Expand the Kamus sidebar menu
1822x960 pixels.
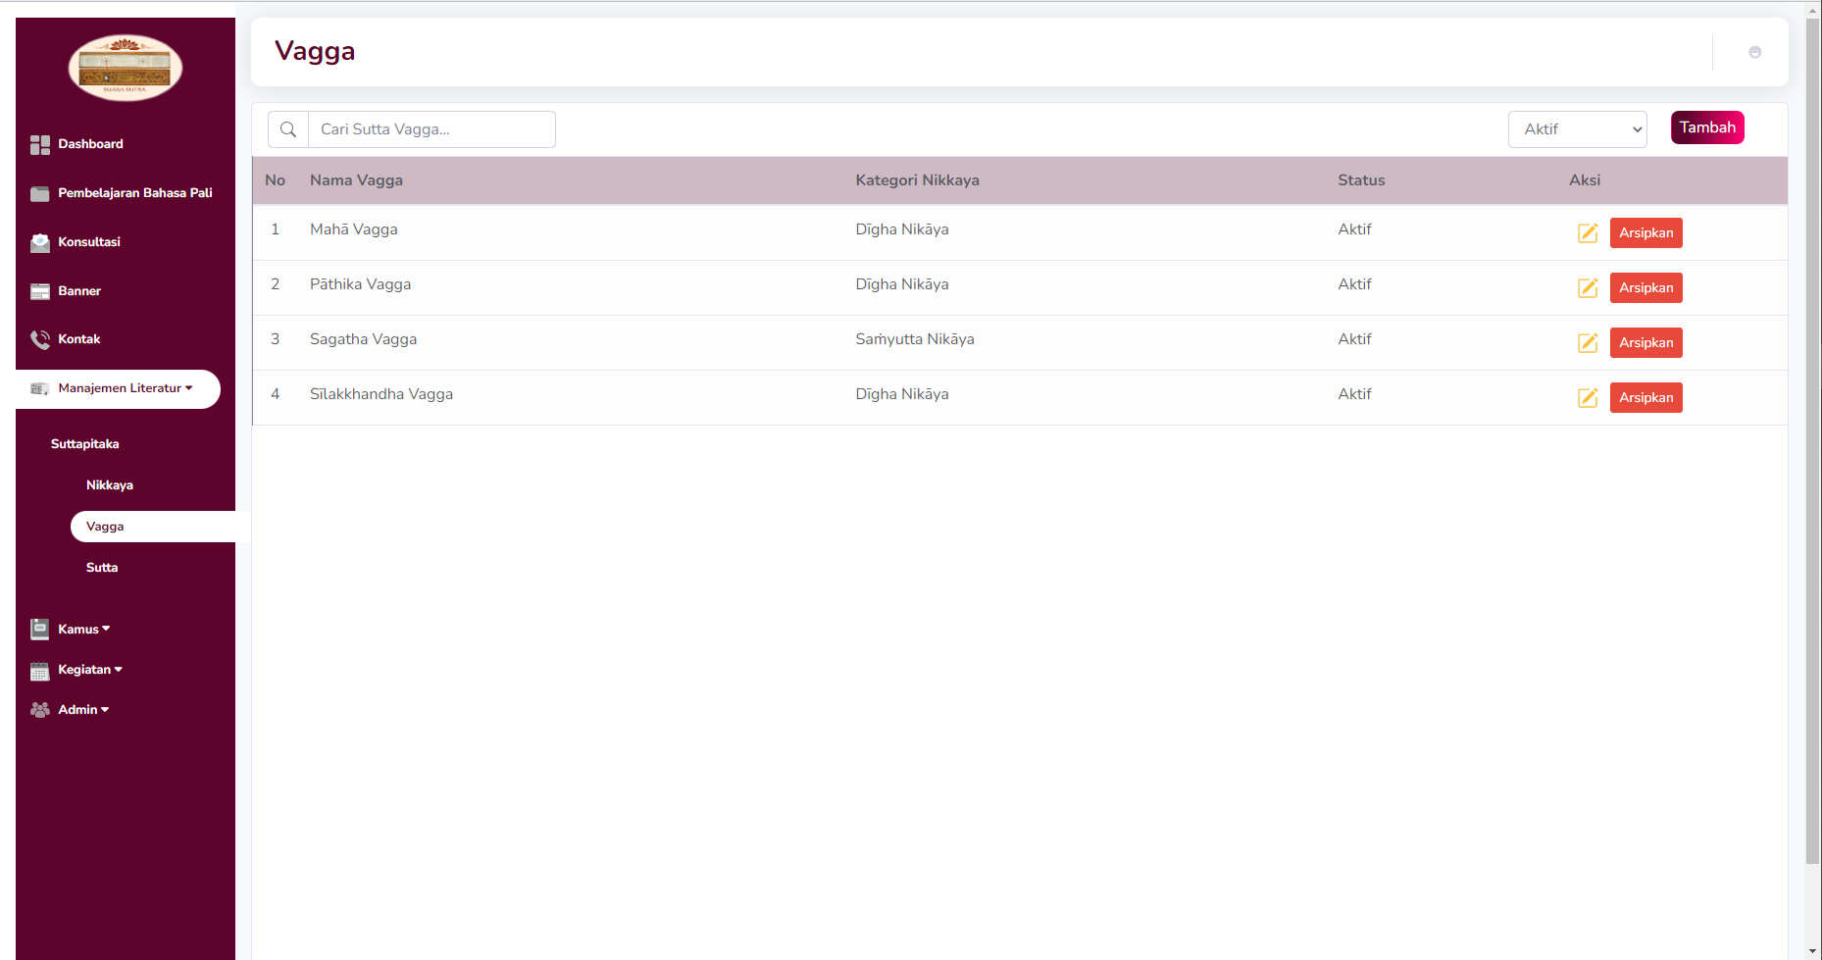(x=83, y=630)
